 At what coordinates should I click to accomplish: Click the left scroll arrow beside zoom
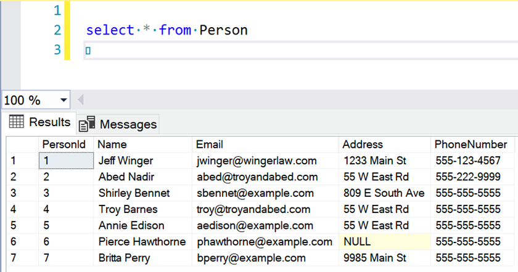coord(80,100)
